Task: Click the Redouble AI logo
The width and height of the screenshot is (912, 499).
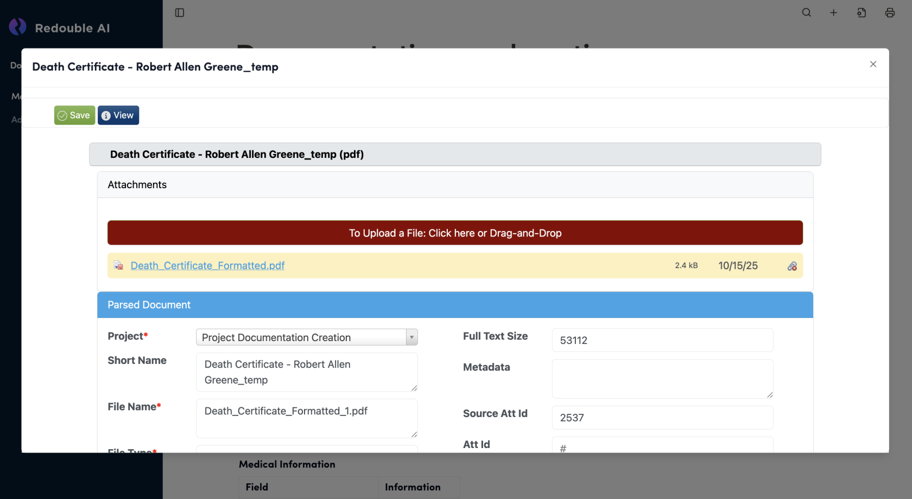Action: (18, 27)
